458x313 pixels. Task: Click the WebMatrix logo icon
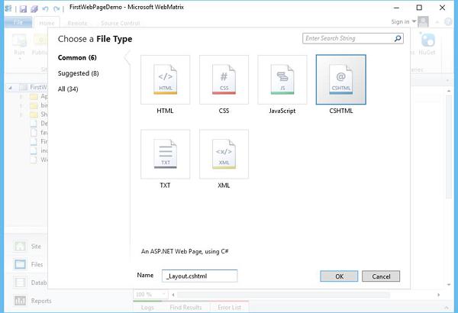[8, 8]
